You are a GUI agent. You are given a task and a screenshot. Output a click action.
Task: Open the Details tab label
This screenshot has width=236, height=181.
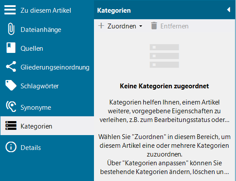click(x=31, y=148)
